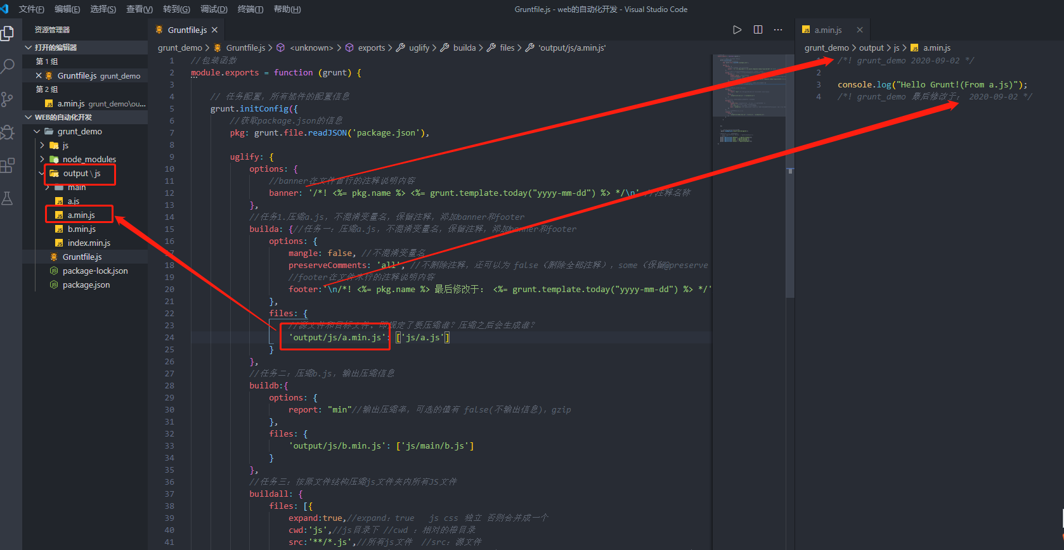This screenshot has height=550, width=1064.
Task: Open the 终端(T) menu
Action: (250, 9)
